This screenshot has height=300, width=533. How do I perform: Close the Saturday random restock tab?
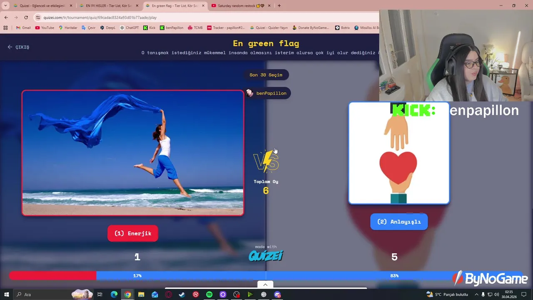(269, 6)
